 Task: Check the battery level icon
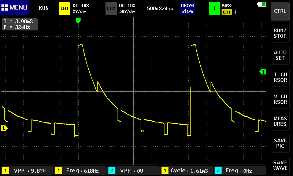(262, 4)
